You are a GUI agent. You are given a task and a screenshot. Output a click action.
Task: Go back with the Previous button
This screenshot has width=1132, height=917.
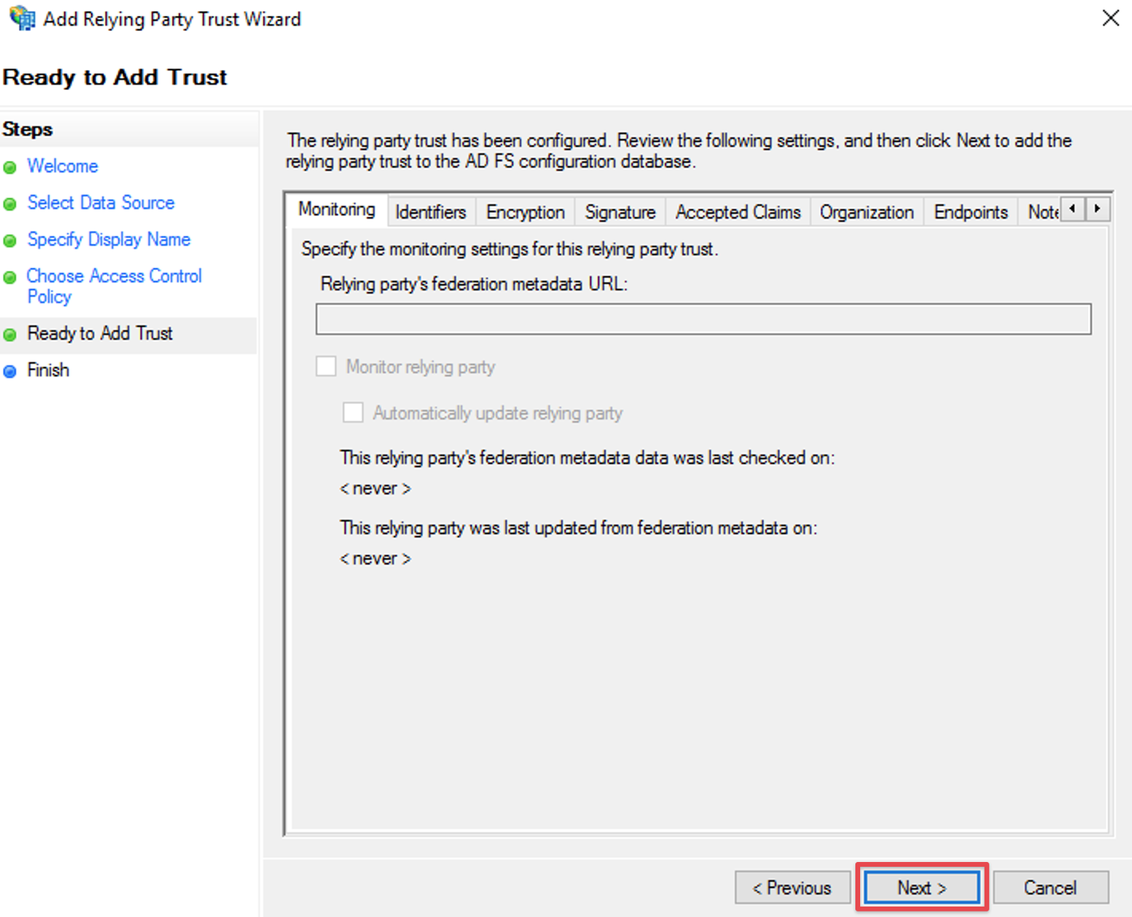click(792, 887)
